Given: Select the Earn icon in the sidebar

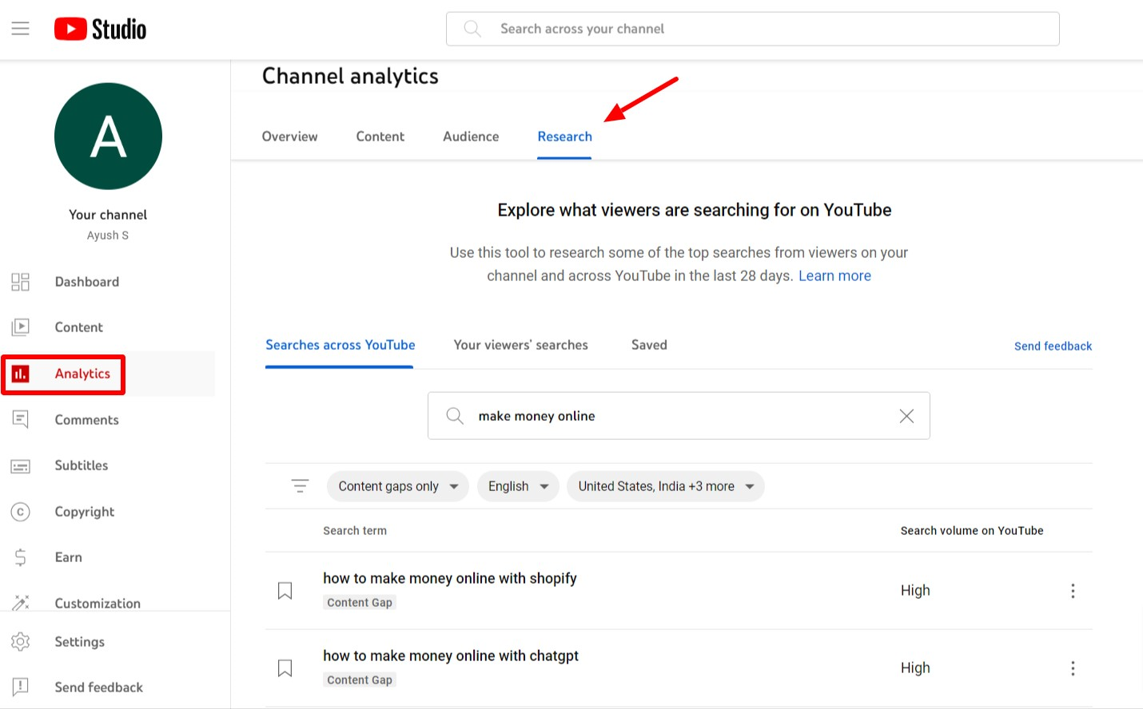Looking at the screenshot, I should point(20,557).
